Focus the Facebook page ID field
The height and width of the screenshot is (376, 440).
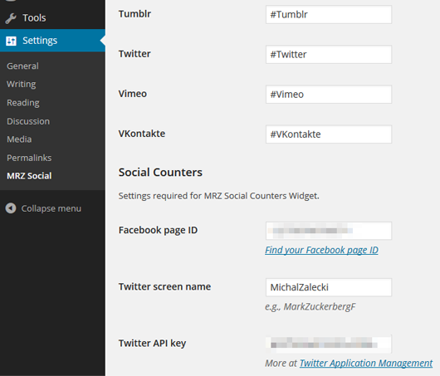(x=329, y=231)
